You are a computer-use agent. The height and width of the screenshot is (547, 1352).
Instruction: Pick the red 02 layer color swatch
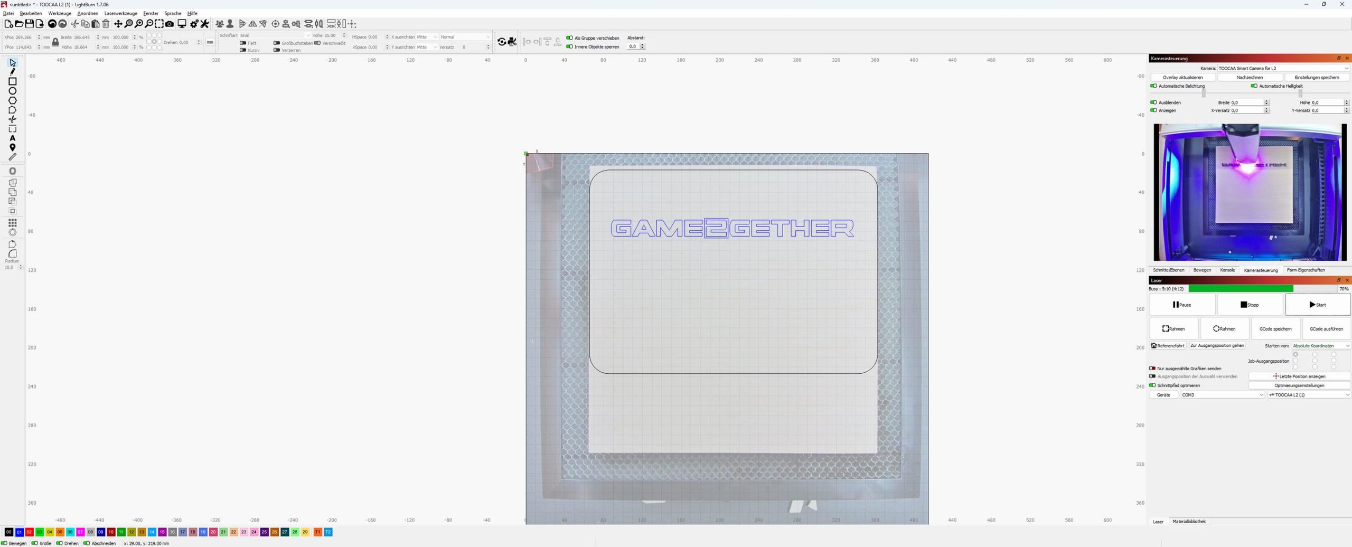(x=30, y=532)
